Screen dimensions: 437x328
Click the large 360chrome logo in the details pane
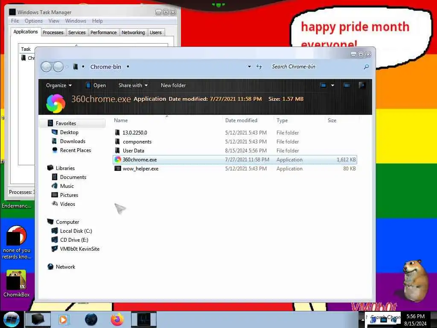55,103
